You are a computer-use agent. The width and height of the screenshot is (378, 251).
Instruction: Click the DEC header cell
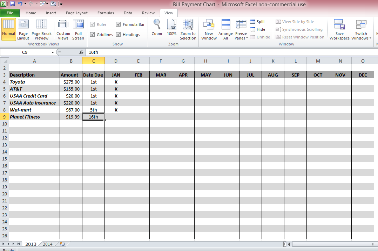[363, 75]
